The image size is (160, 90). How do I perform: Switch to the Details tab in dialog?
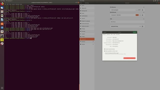tap(104, 34)
